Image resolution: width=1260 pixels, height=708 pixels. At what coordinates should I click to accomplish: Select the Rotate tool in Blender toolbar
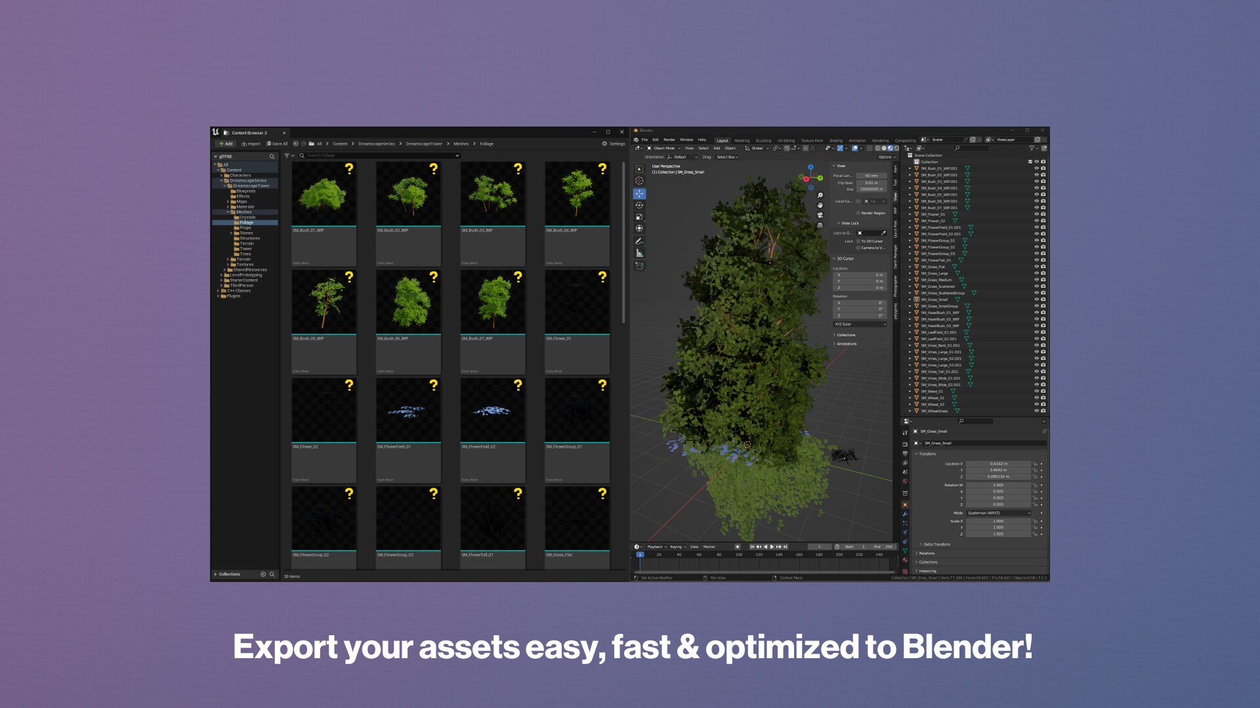click(x=639, y=205)
